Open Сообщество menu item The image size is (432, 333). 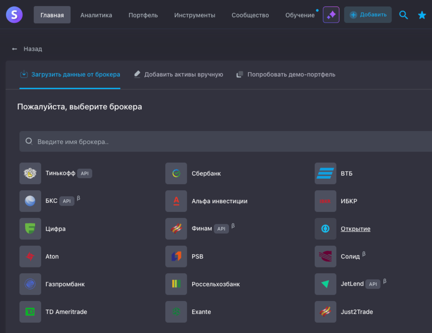[x=250, y=15]
